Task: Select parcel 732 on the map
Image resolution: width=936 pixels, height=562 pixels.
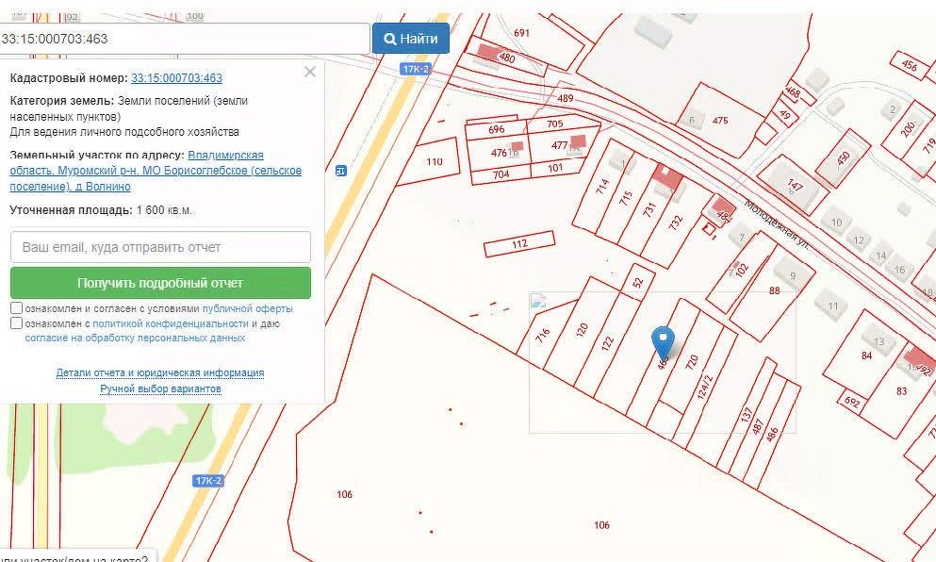Action: click(675, 223)
